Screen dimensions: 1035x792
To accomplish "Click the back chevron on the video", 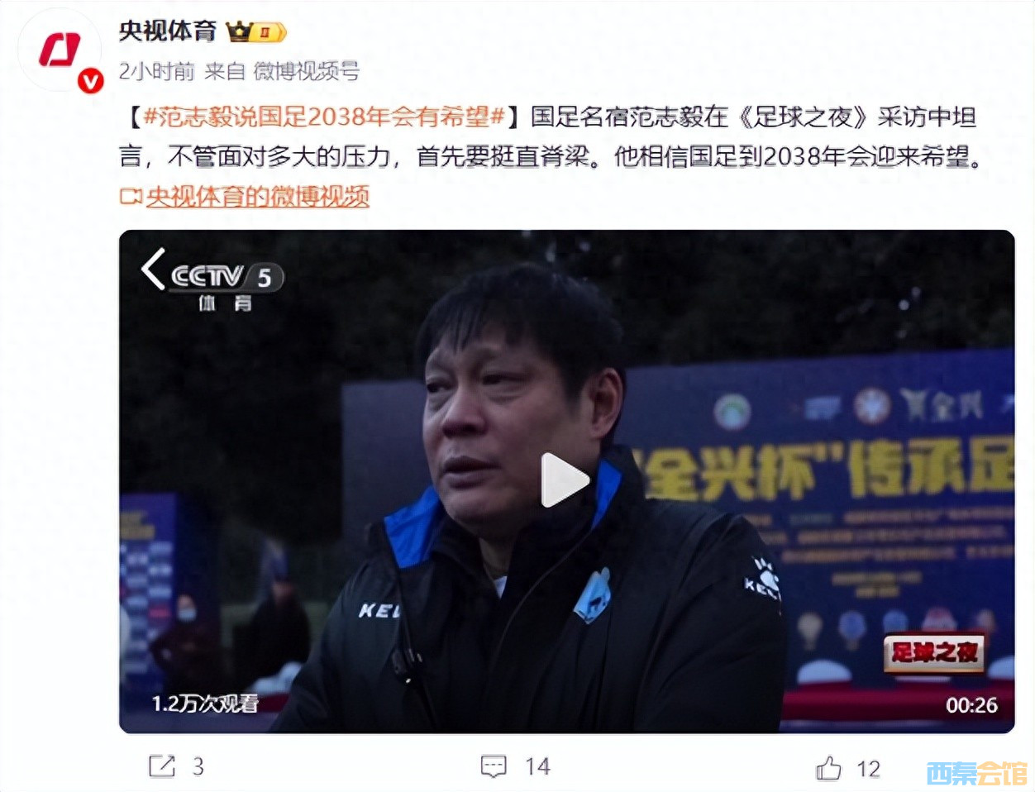I will tap(153, 269).
